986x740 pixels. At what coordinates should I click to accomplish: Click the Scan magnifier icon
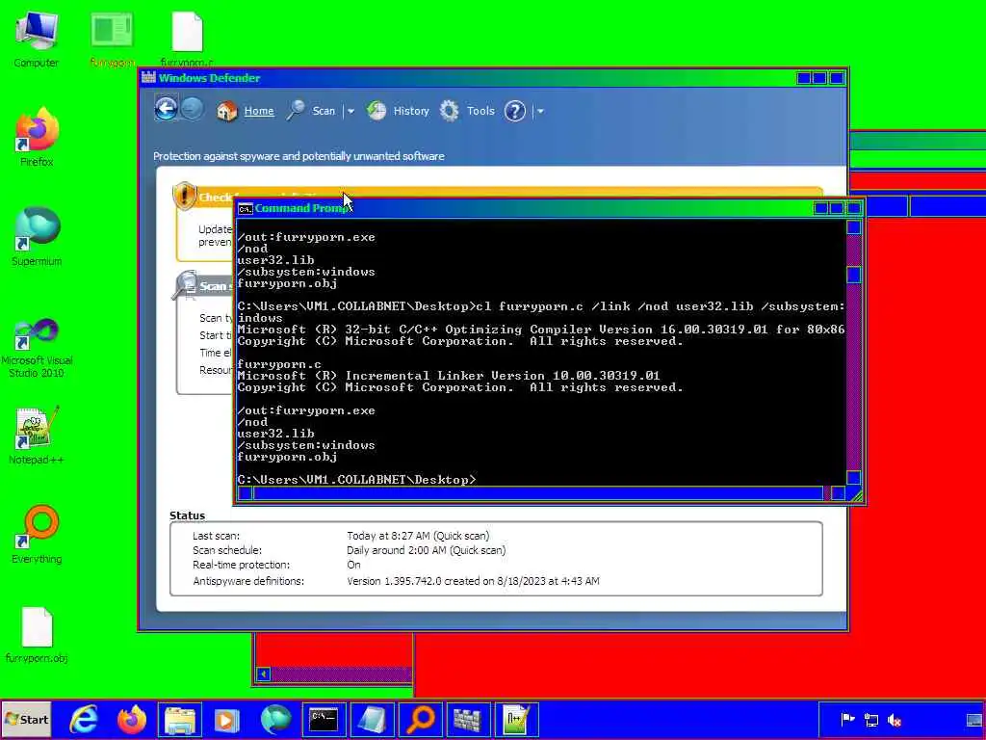pyautogui.click(x=295, y=111)
